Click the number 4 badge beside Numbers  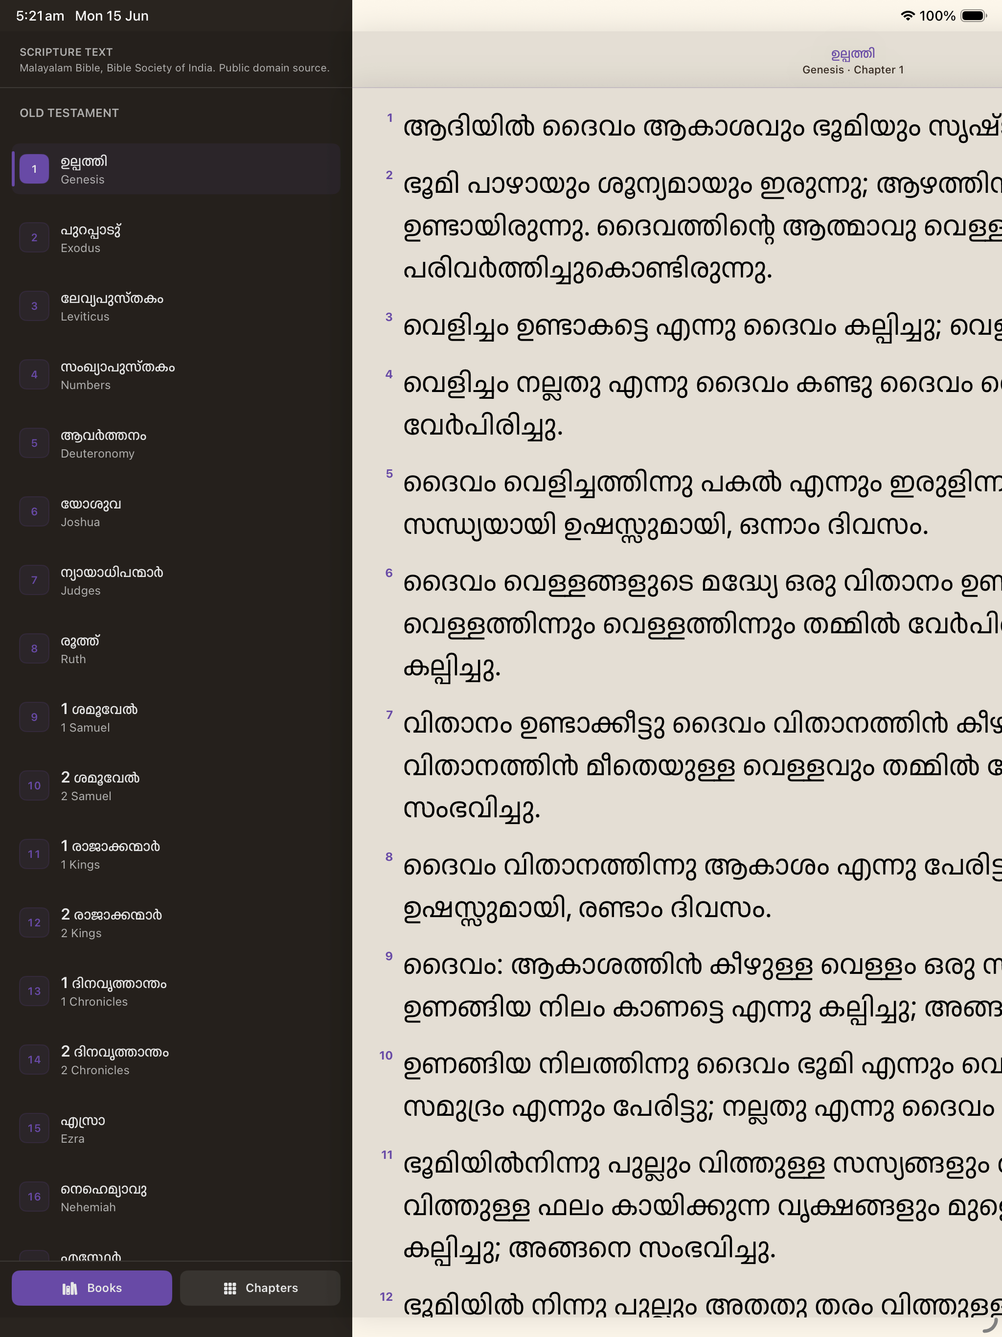pyautogui.click(x=34, y=375)
